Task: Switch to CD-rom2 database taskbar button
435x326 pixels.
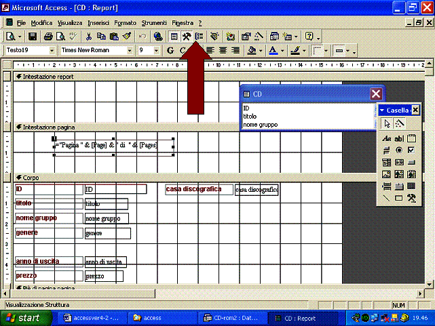Action: pos(231,318)
